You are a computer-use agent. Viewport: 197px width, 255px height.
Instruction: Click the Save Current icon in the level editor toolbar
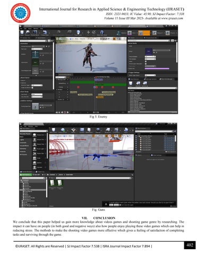(x=53, y=130)
